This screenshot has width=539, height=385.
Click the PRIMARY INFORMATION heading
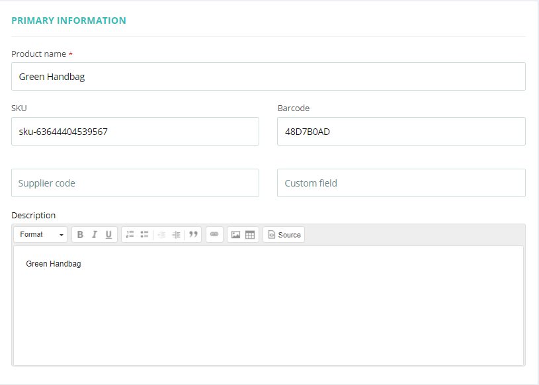69,21
